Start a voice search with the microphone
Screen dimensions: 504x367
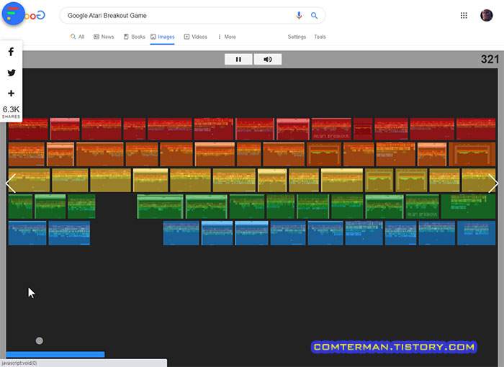coord(299,15)
